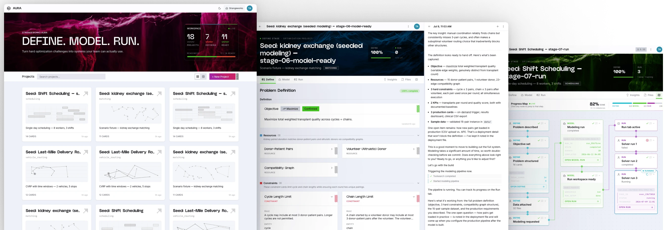Click 'Toolsearch completed' step in chat
The image size is (667, 230).
coord(465,176)
